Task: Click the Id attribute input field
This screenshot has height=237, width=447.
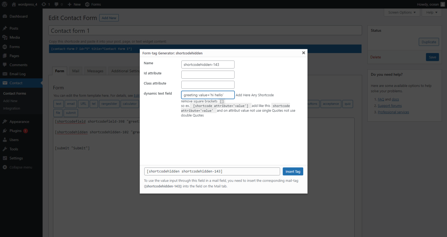Action: tap(207, 74)
